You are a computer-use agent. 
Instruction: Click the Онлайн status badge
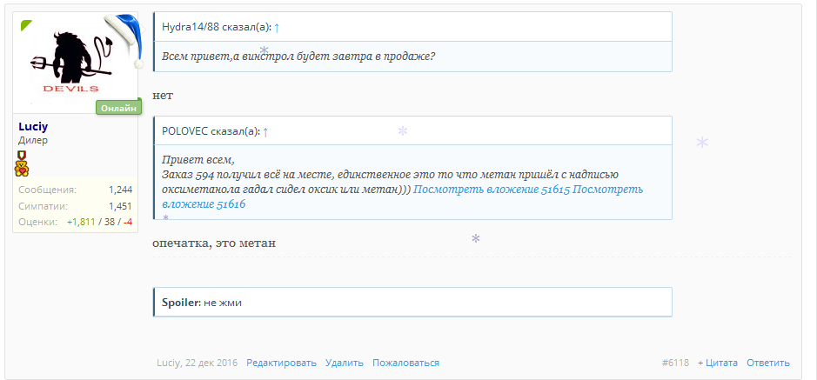119,108
